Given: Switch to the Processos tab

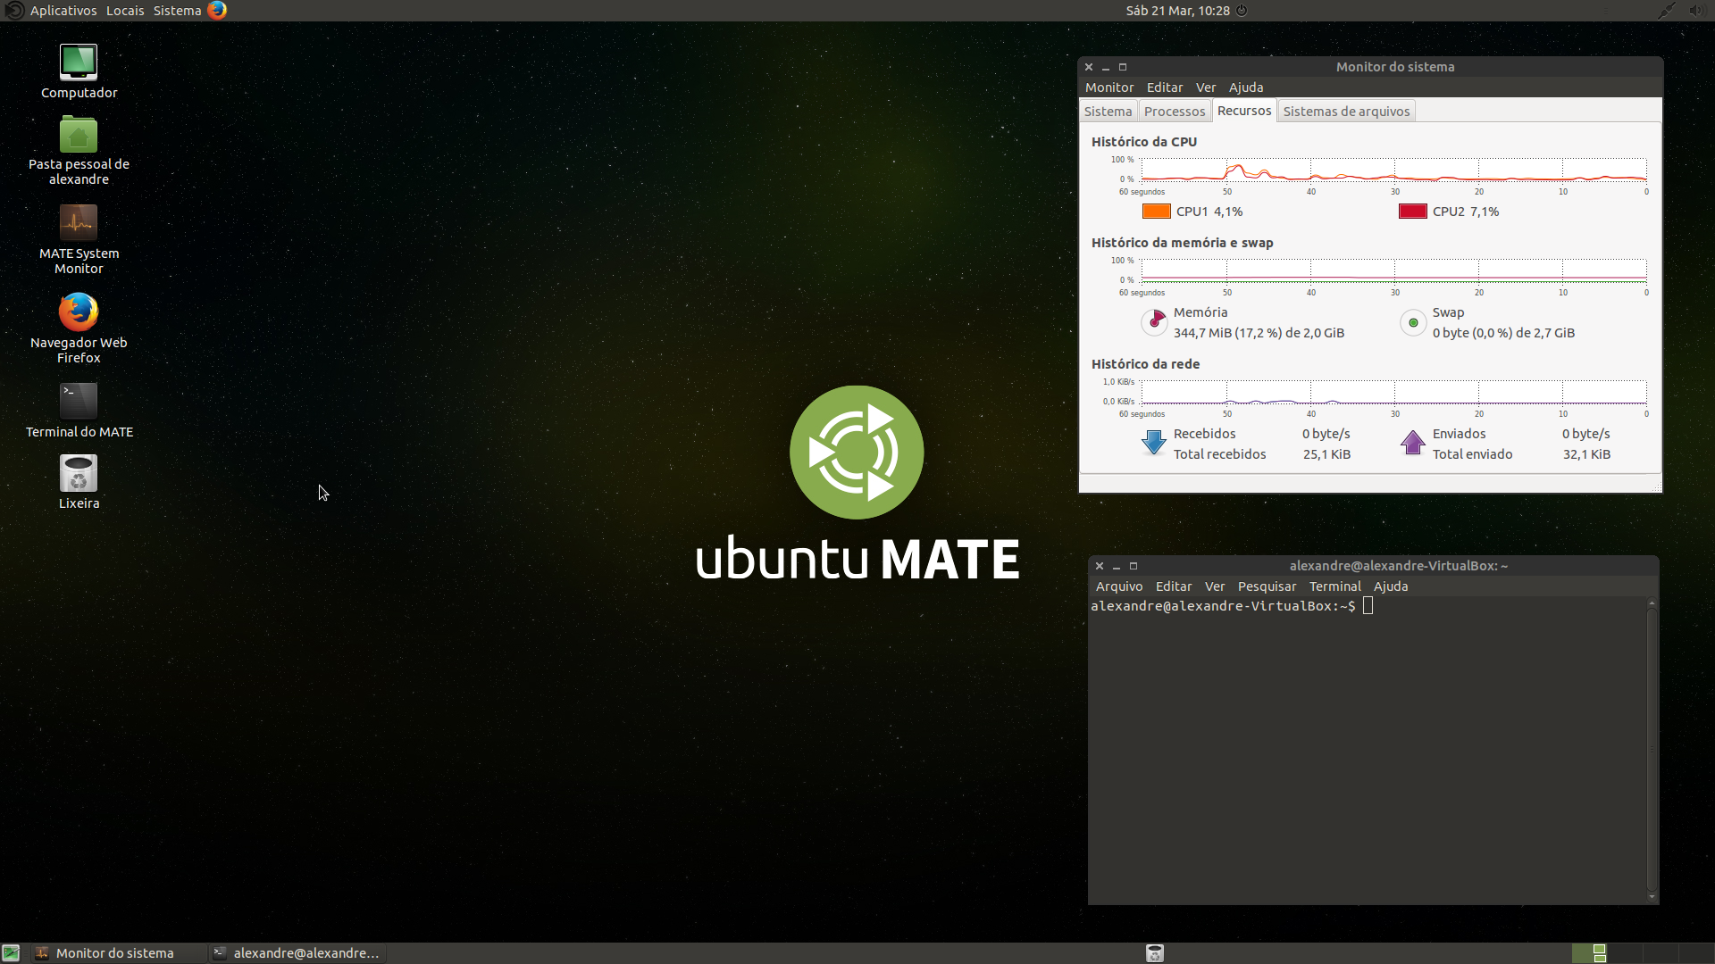Looking at the screenshot, I should pos(1174,112).
